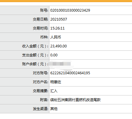Click the 支出金额（元） label
The height and width of the screenshot is (119, 132).
[x=35, y=55]
